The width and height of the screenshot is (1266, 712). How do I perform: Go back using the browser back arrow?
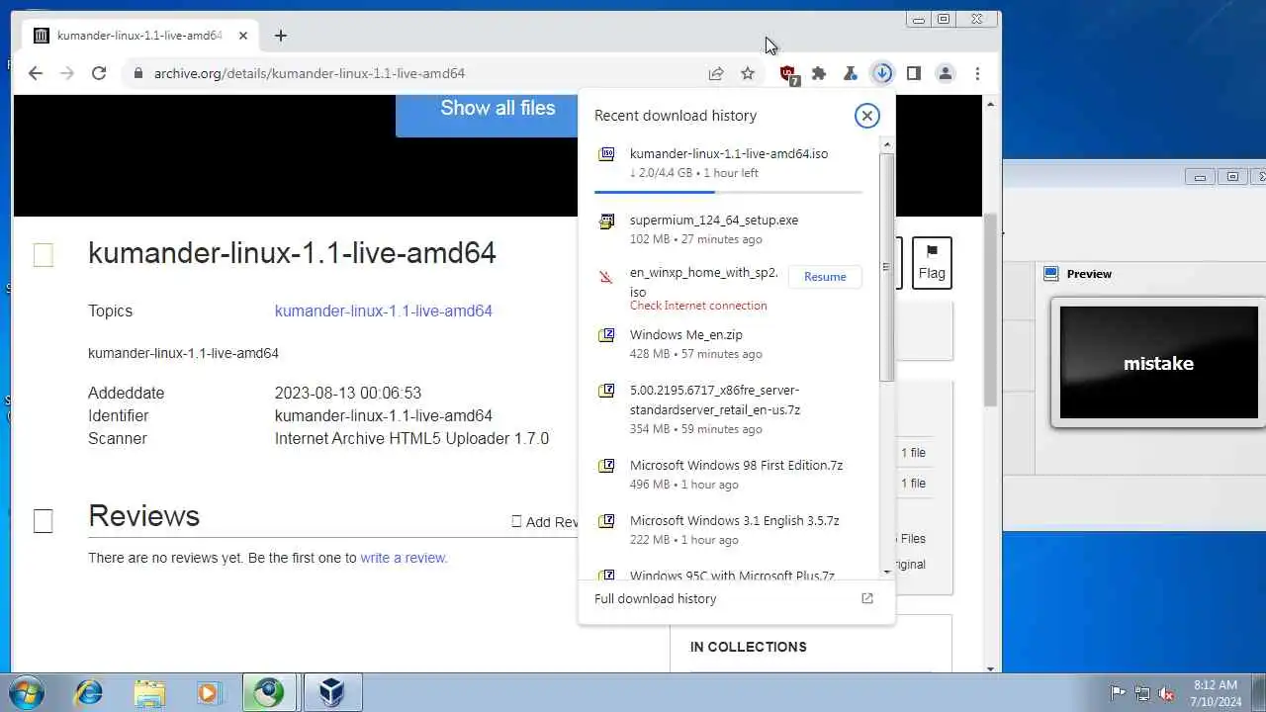(x=36, y=73)
